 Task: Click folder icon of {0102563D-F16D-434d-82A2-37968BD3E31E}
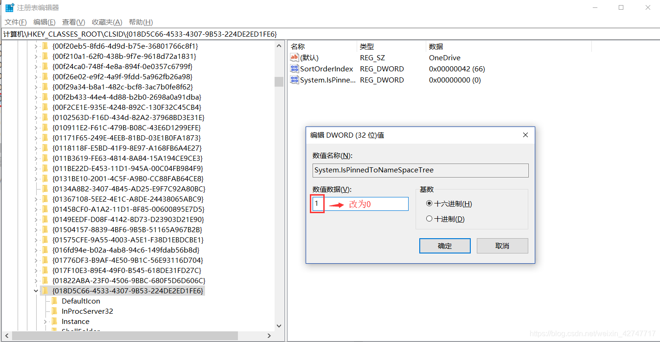(45, 117)
